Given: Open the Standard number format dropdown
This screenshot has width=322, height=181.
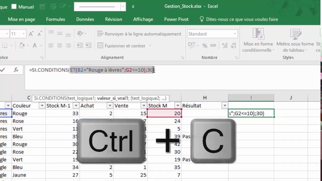Looking at the screenshot, I should [x=235, y=34].
